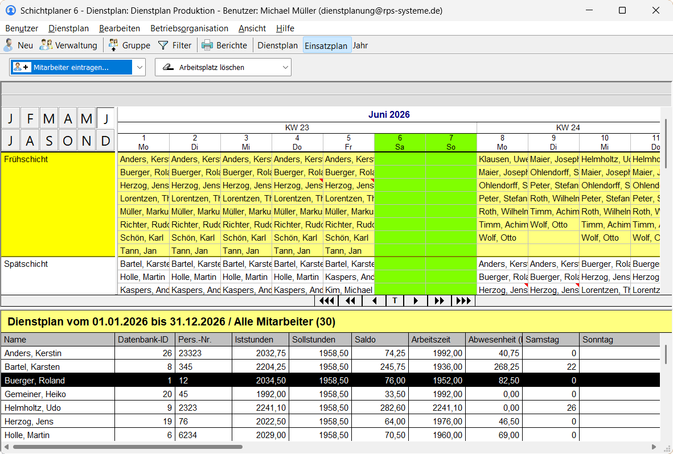Click the double right arrow navigation button
Image resolution: width=673 pixels, height=454 pixels.
coord(439,300)
